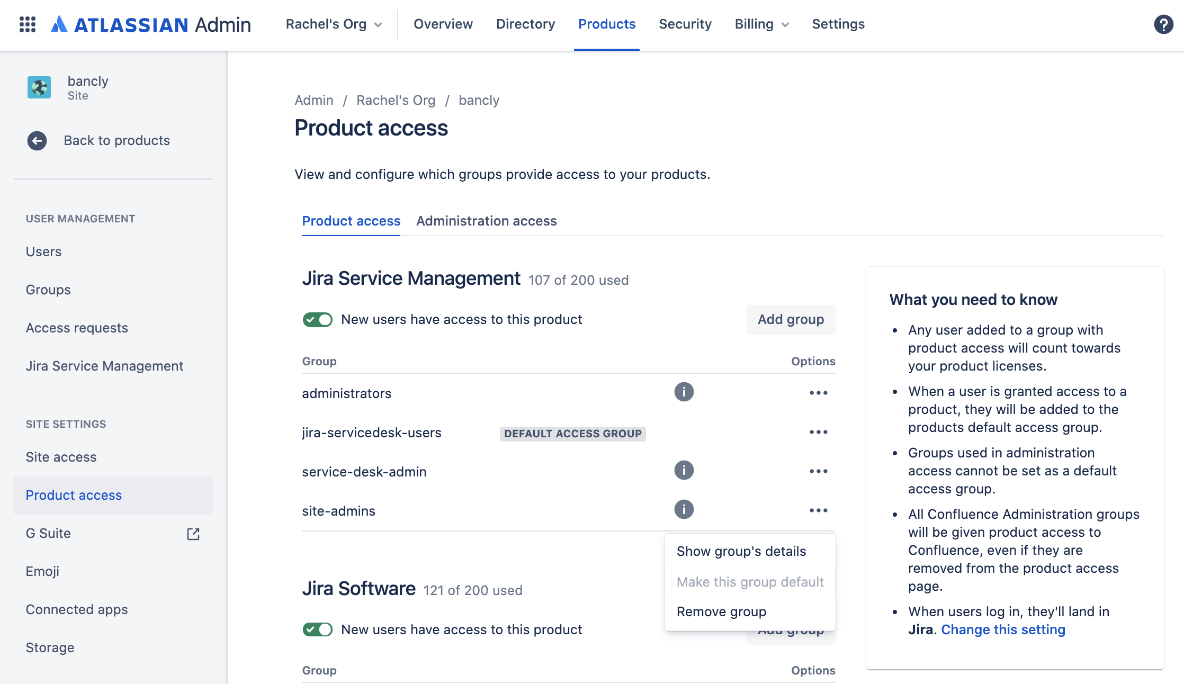Click Add group for Jira Service Management
The image size is (1184, 684).
pyautogui.click(x=791, y=319)
